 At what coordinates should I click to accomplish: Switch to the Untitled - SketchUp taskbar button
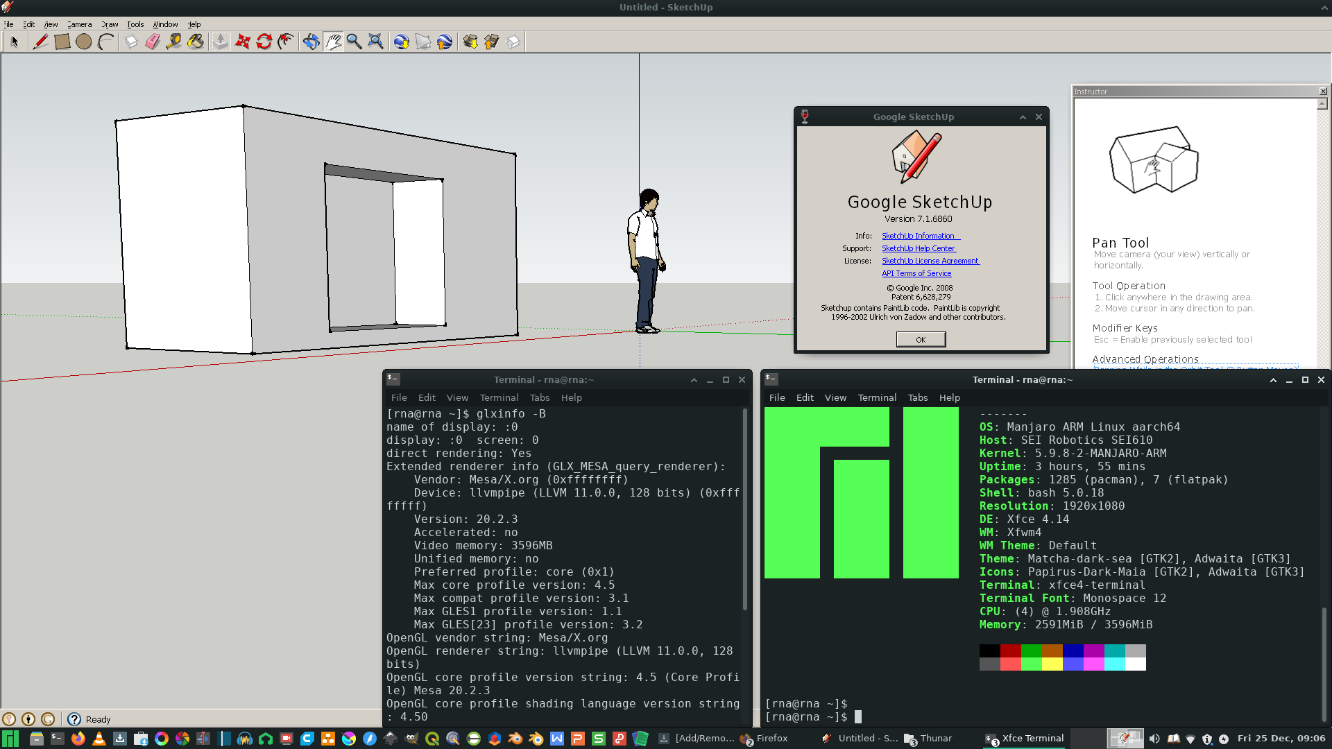click(x=859, y=739)
